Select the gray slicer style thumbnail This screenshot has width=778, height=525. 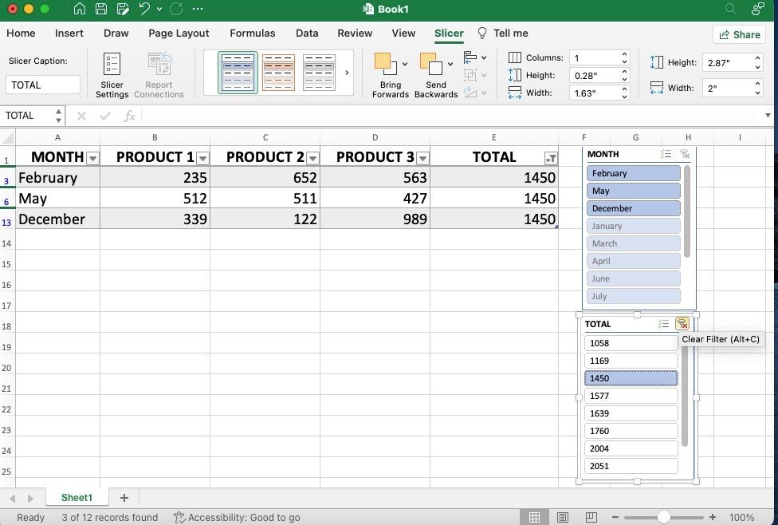319,73
